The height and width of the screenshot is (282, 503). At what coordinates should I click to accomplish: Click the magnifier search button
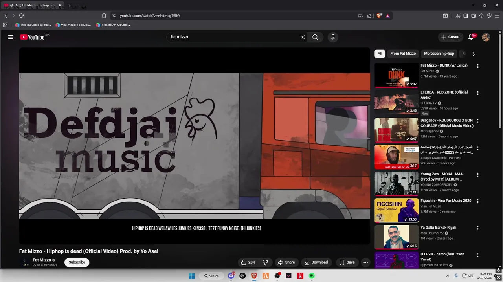(315, 37)
